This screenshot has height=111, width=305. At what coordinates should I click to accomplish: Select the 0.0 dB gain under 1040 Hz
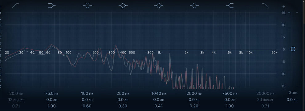(x=159, y=100)
